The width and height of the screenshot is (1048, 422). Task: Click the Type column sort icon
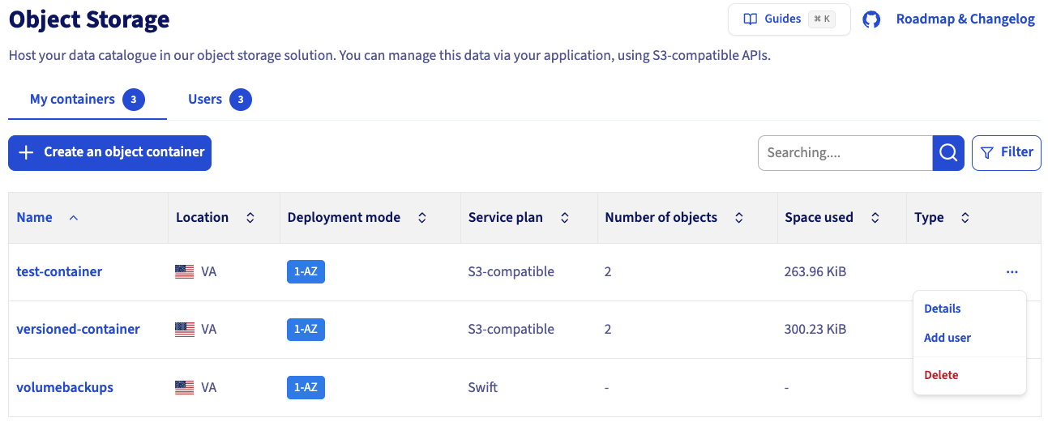965,218
